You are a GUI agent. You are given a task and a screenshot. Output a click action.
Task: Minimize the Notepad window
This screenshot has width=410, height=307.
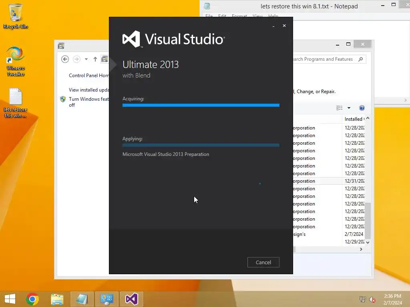point(383,5)
